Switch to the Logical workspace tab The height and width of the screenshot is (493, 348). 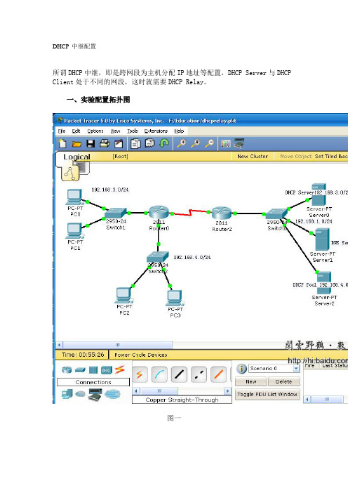(x=76, y=157)
